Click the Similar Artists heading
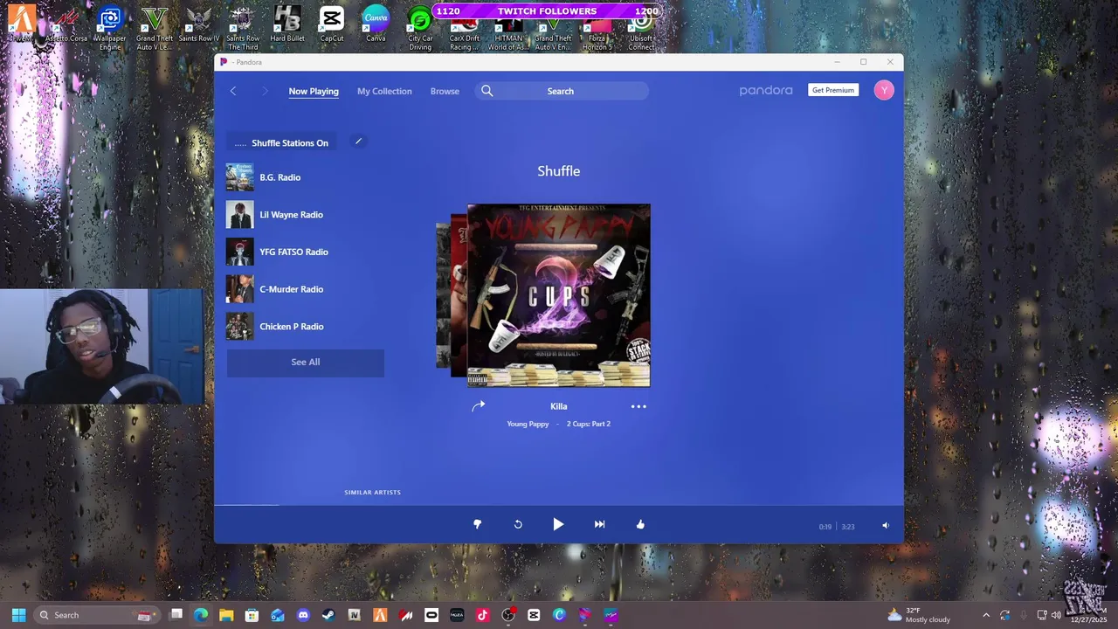 coord(373,493)
